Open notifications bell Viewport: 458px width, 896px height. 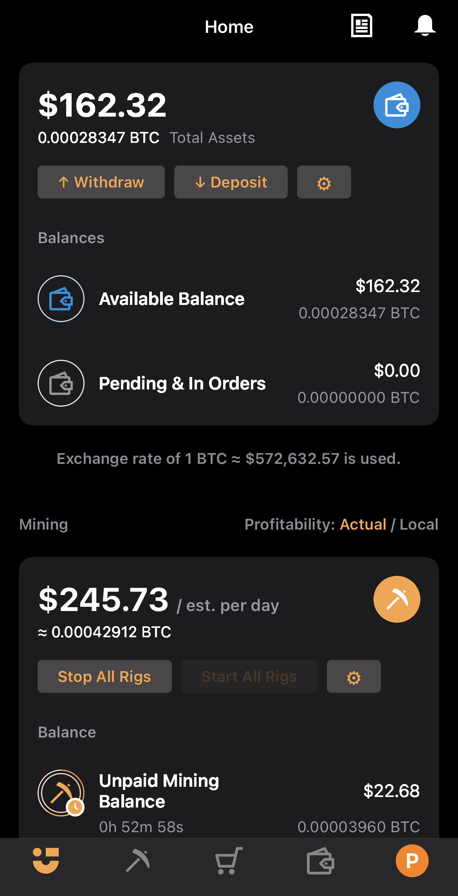[425, 26]
